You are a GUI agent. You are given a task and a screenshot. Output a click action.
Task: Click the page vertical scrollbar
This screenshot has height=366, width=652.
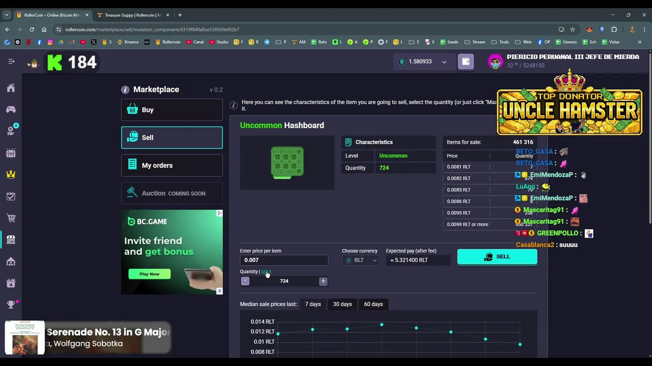tap(649, 137)
